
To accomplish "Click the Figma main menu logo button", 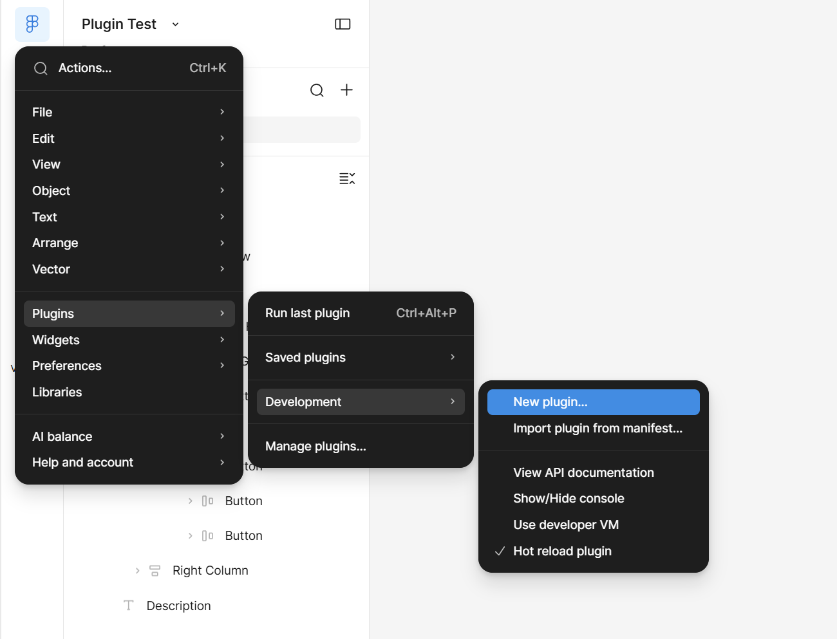I will [x=32, y=24].
